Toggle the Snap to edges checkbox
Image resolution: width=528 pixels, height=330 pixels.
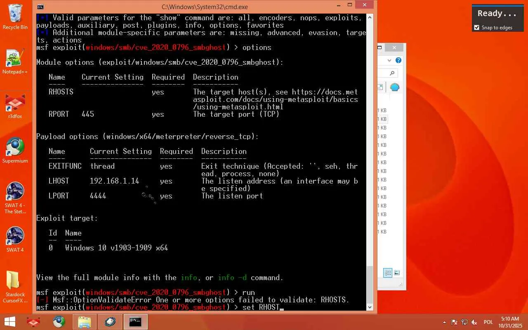point(477,28)
